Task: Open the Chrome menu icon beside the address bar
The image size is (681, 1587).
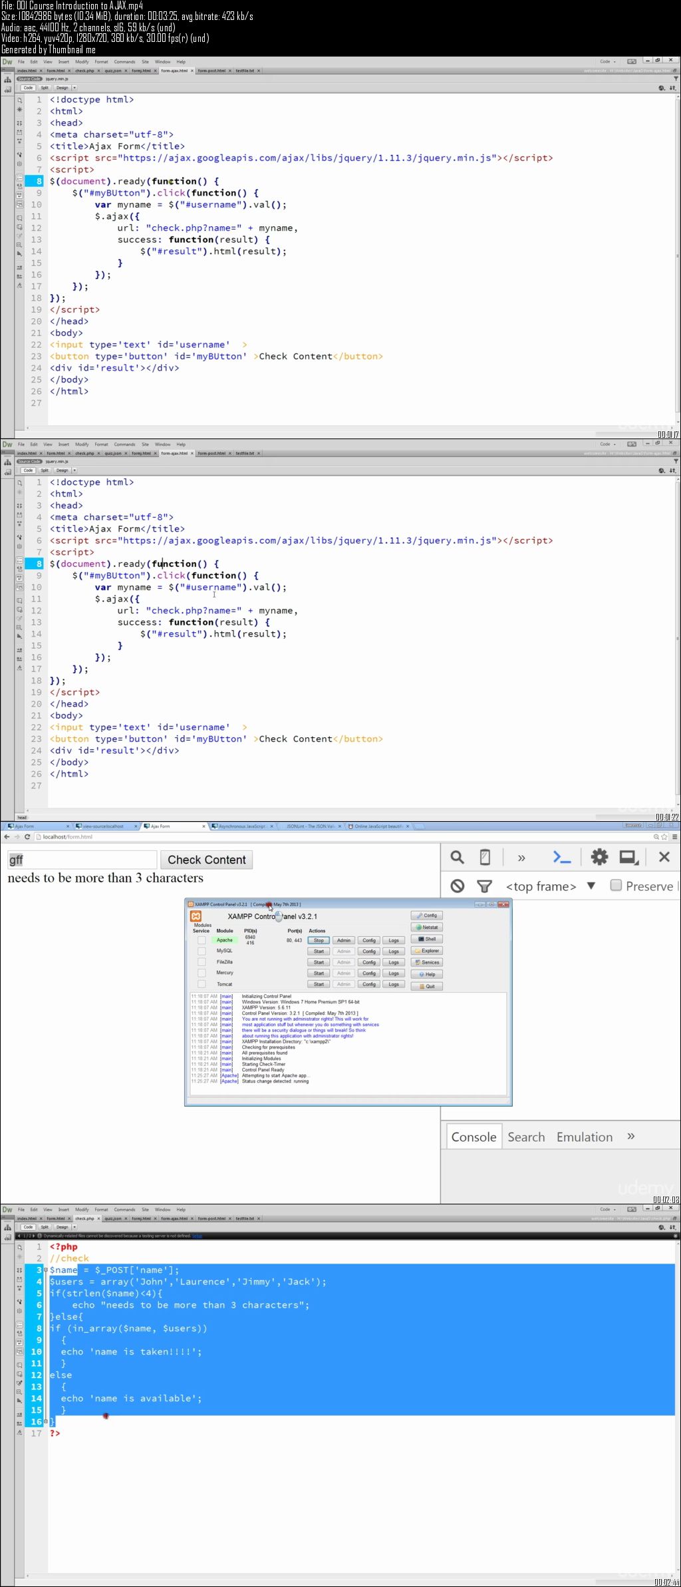Action: (x=674, y=836)
